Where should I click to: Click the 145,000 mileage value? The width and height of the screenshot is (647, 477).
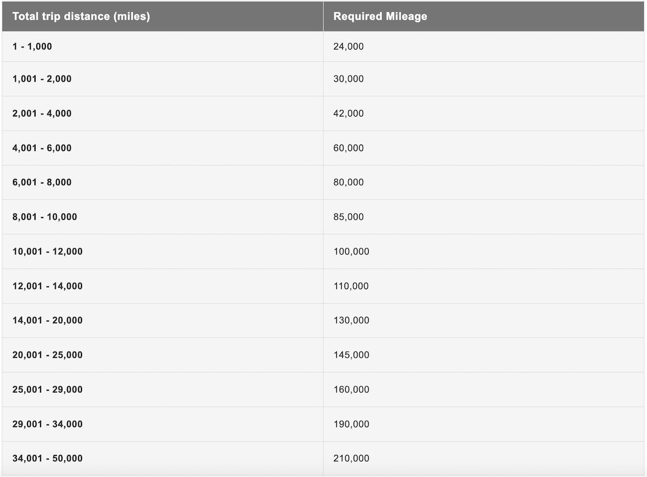click(x=351, y=355)
